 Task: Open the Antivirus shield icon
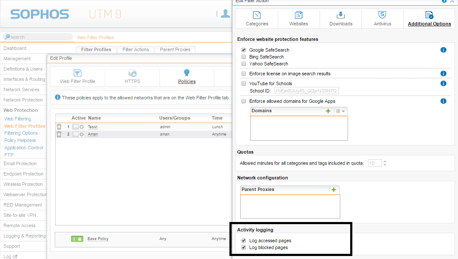pyautogui.click(x=382, y=15)
